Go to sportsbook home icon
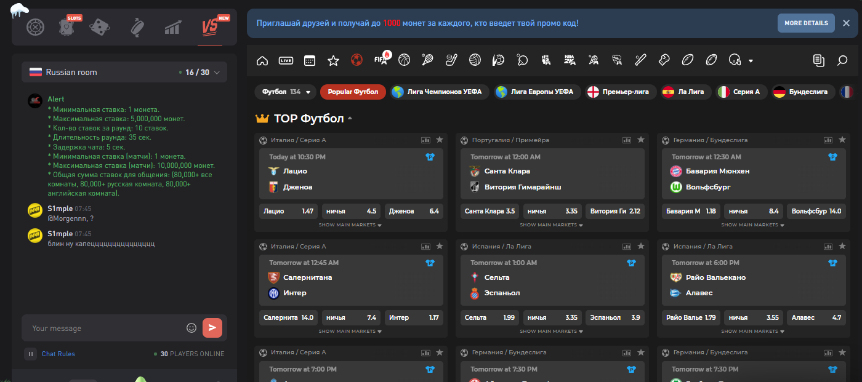Image resolution: width=862 pixels, height=382 pixels. tap(262, 60)
